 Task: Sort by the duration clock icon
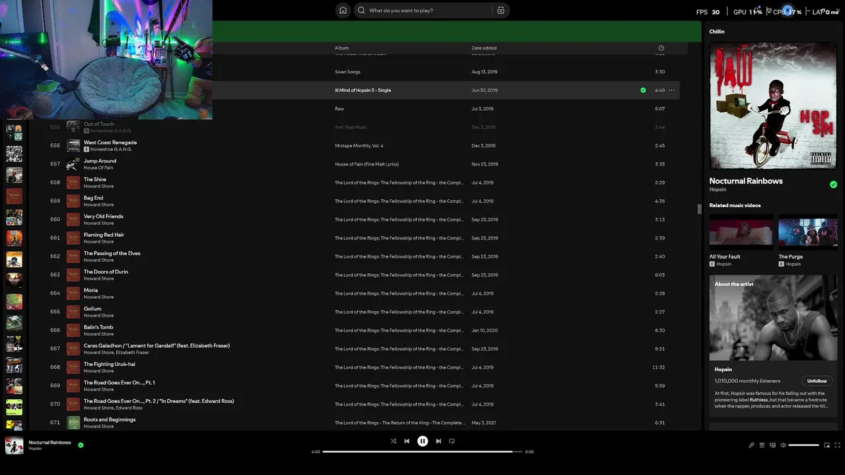pyautogui.click(x=661, y=48)
